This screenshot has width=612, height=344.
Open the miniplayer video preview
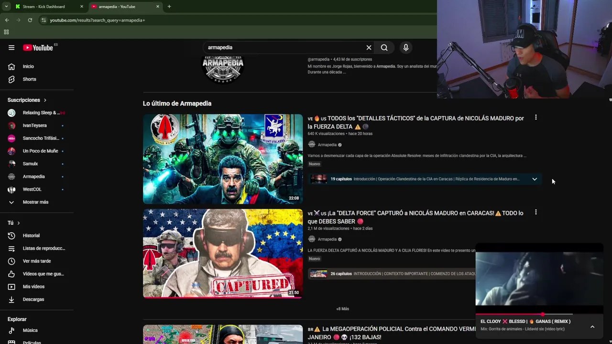coord(539,279)
